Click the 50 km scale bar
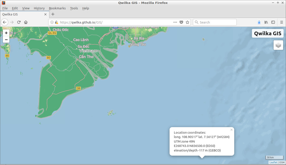The image size is (286, 165). (x=274, y=157)
